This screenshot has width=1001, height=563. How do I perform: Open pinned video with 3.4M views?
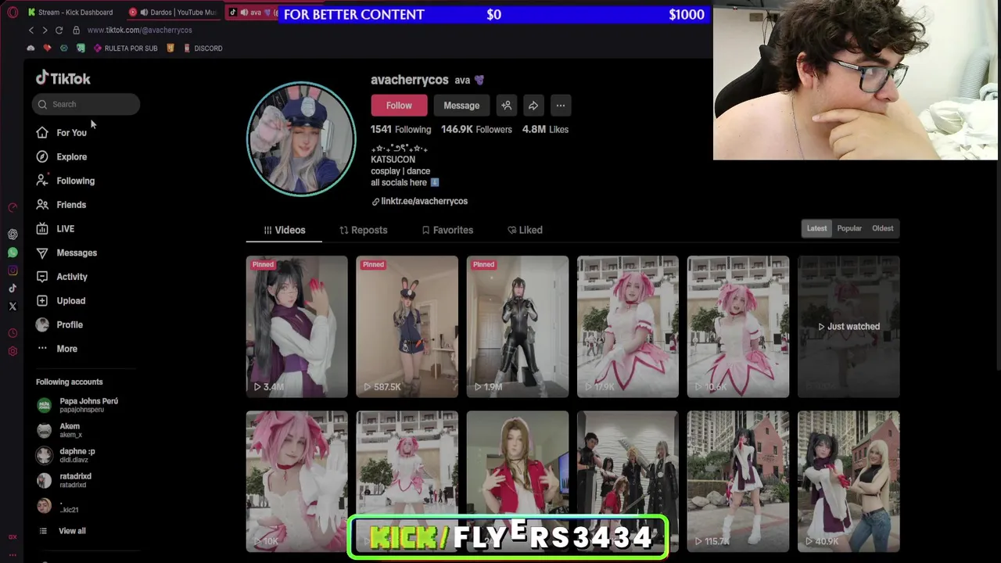point(297,327)
